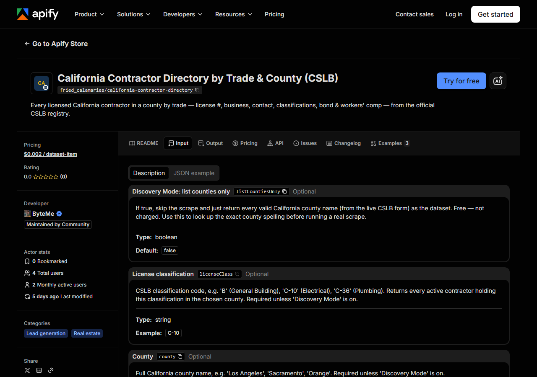537x377 pixels.
Task: Open the README tab
Action: click(x=144, y=143)
